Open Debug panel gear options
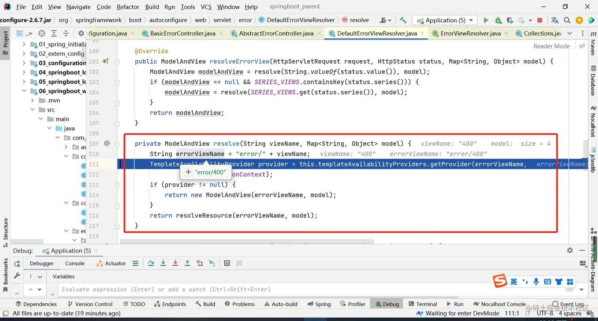This screenshot has width=598, height=321. point(570,250)
